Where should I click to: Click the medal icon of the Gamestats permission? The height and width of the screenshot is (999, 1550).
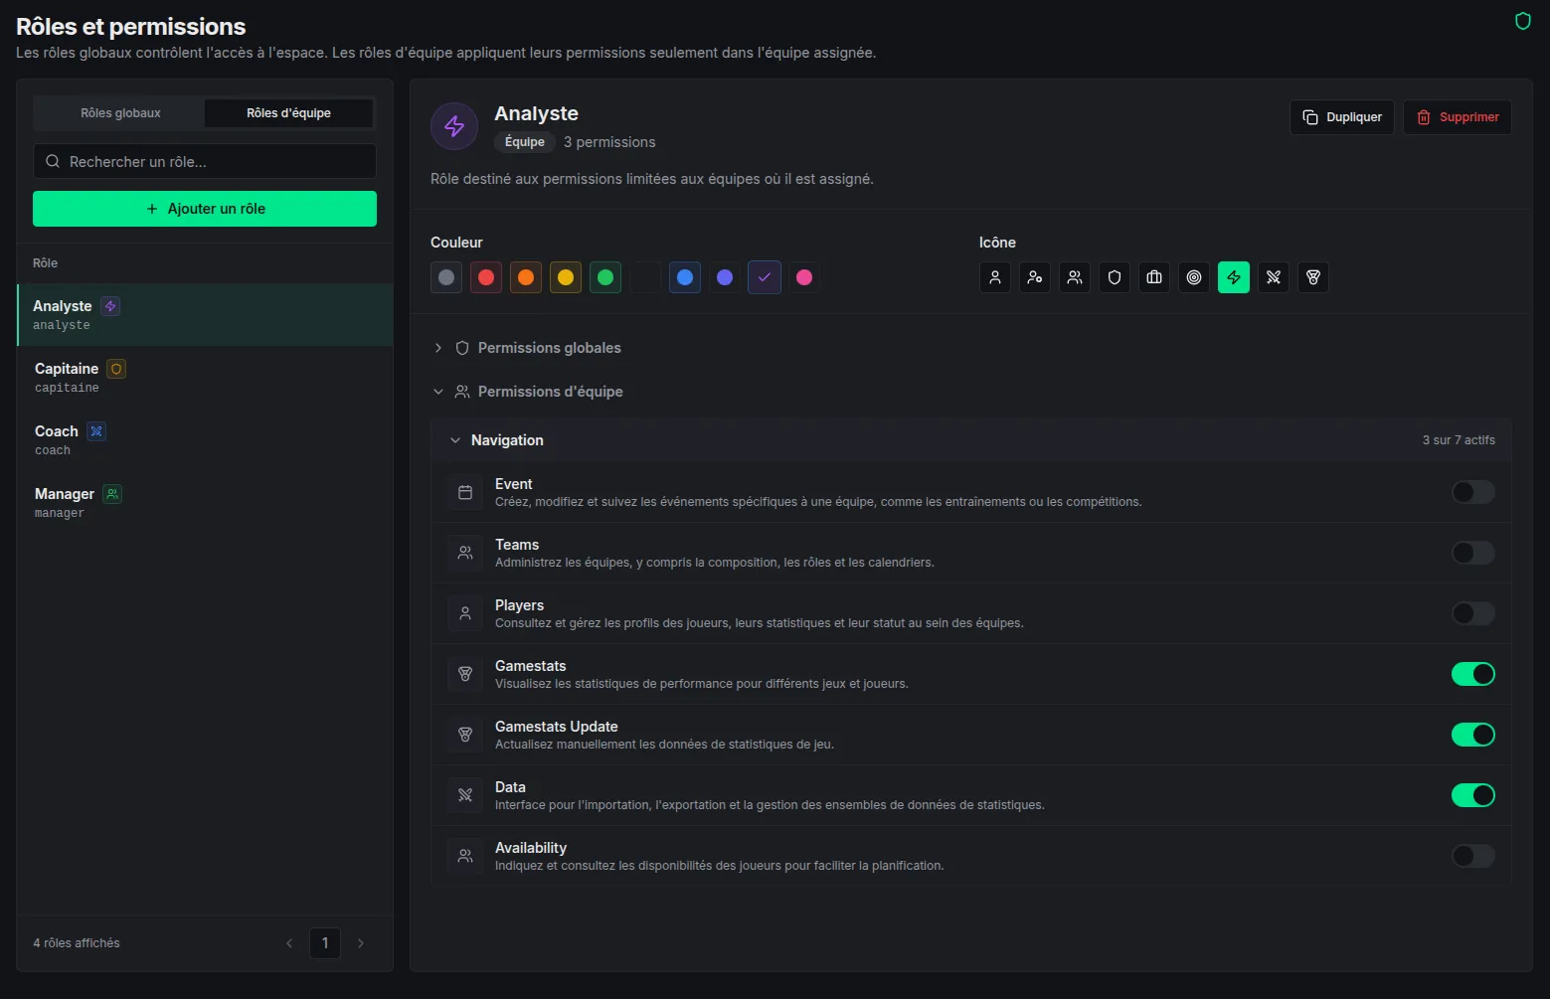tap(464, 674)
